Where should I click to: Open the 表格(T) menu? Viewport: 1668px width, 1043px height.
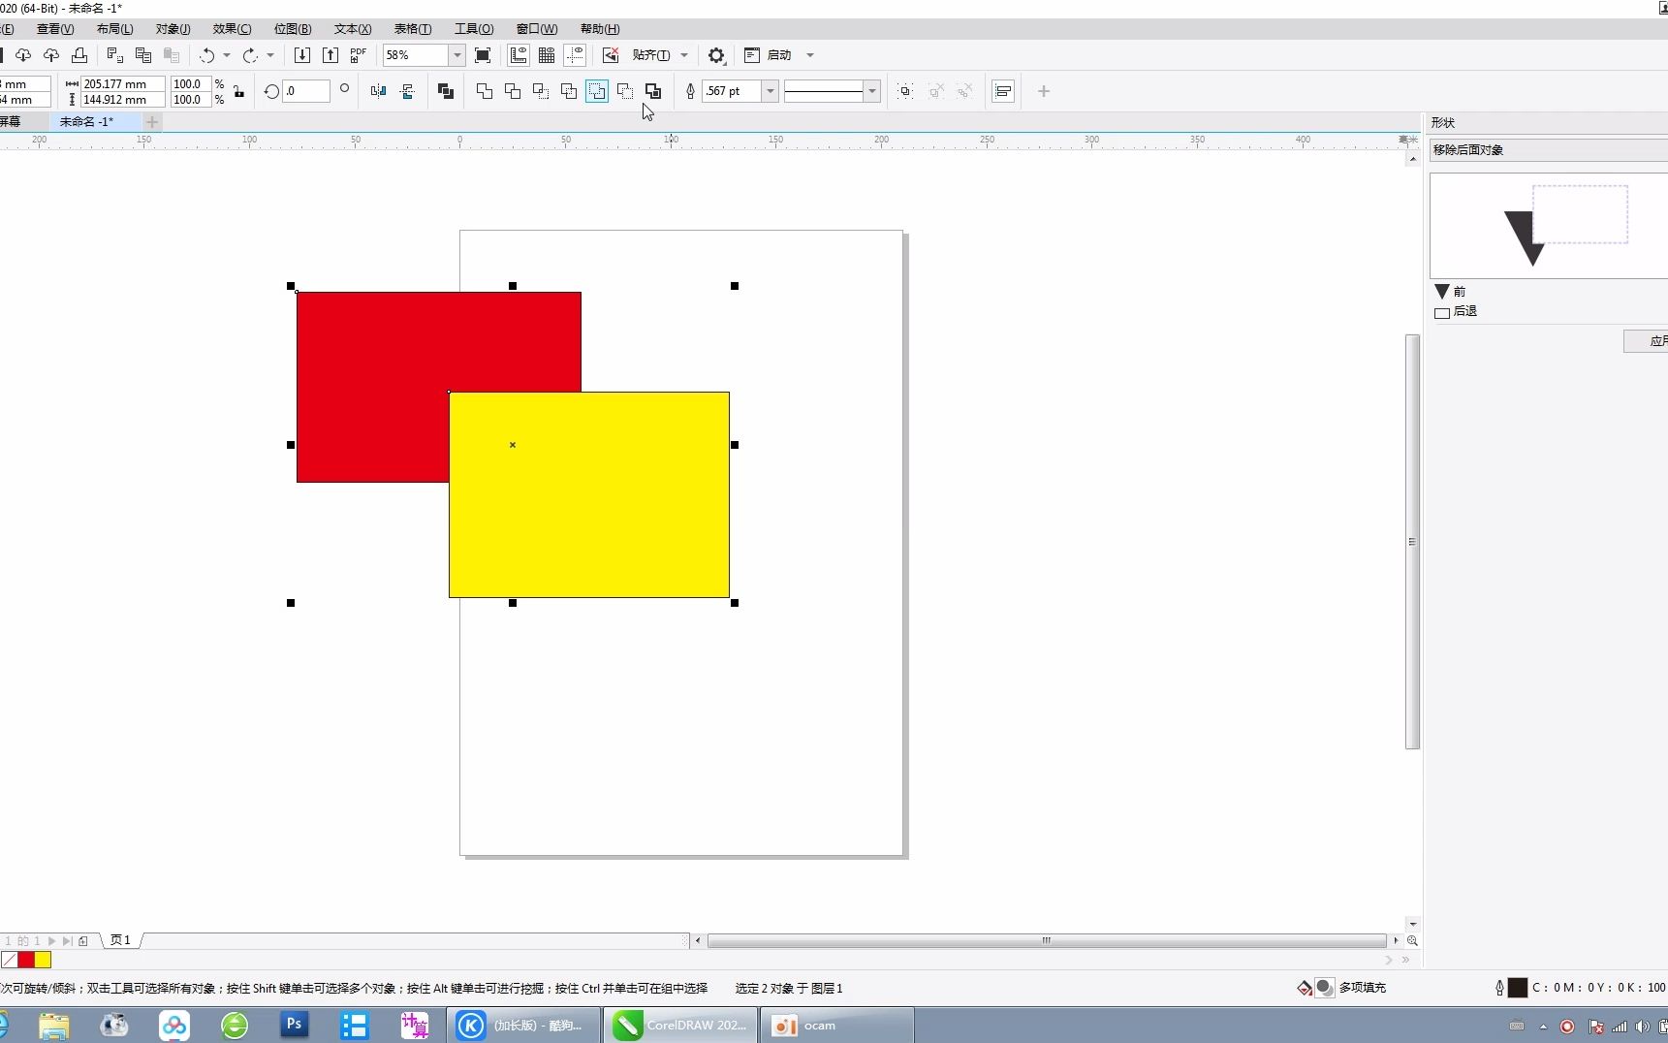(x=413, y=29)
